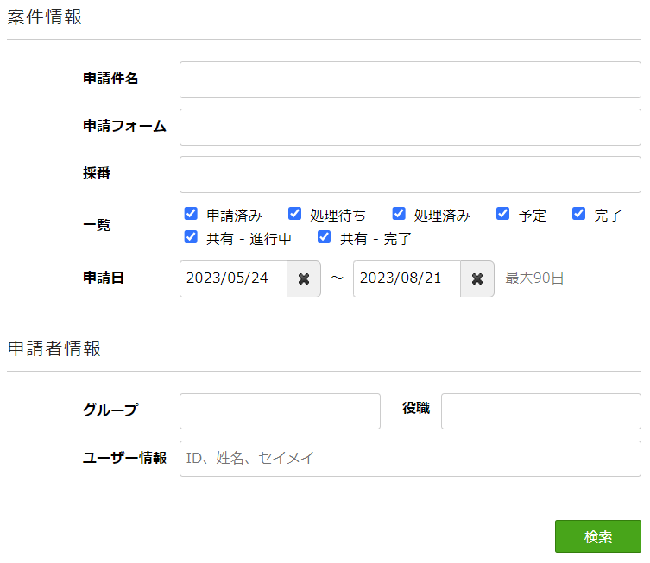Viewport: 650px width, 563px height.
Task: Open the end date field 2023/08/21
Action: point(407,279)
